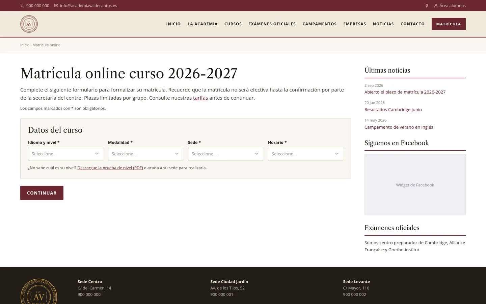The height and width of the screenshot is (304, 486).
Task: Open the Contacto menu item
Action: [x=412, y=24]
